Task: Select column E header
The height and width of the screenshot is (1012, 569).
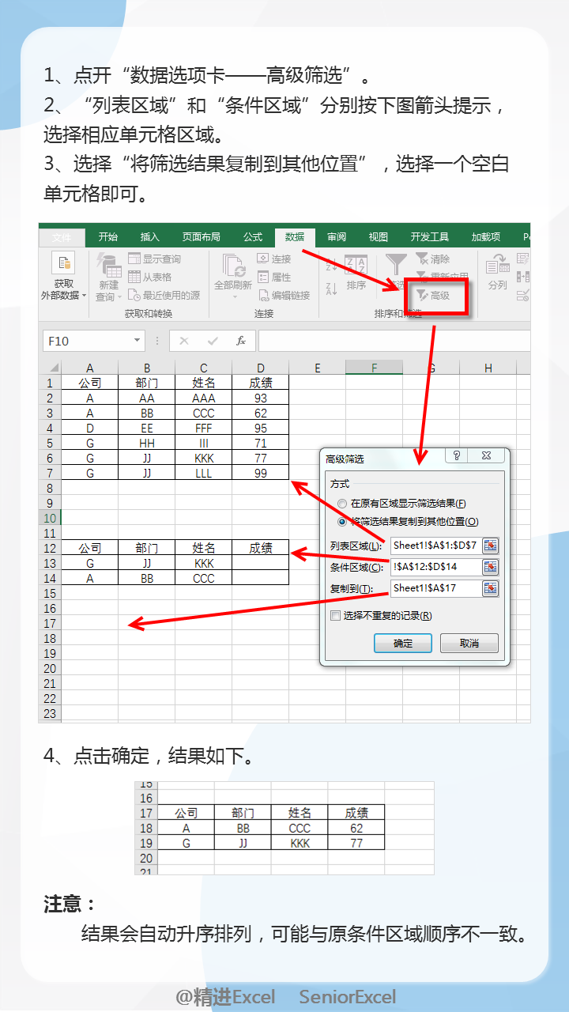Action: 318,368
